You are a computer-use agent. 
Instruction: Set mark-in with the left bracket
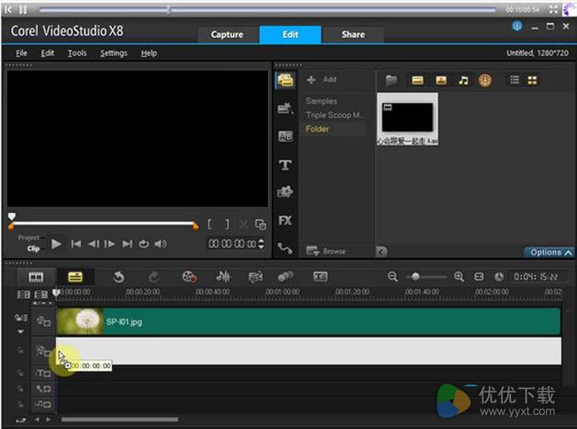[x=209, y=224]
